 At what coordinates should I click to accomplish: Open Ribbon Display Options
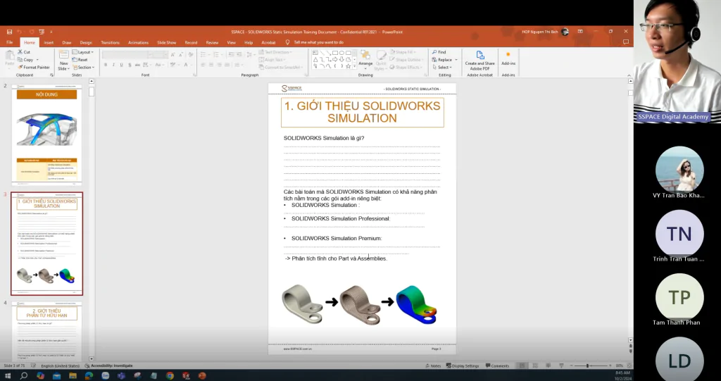(x=580, y=32)
